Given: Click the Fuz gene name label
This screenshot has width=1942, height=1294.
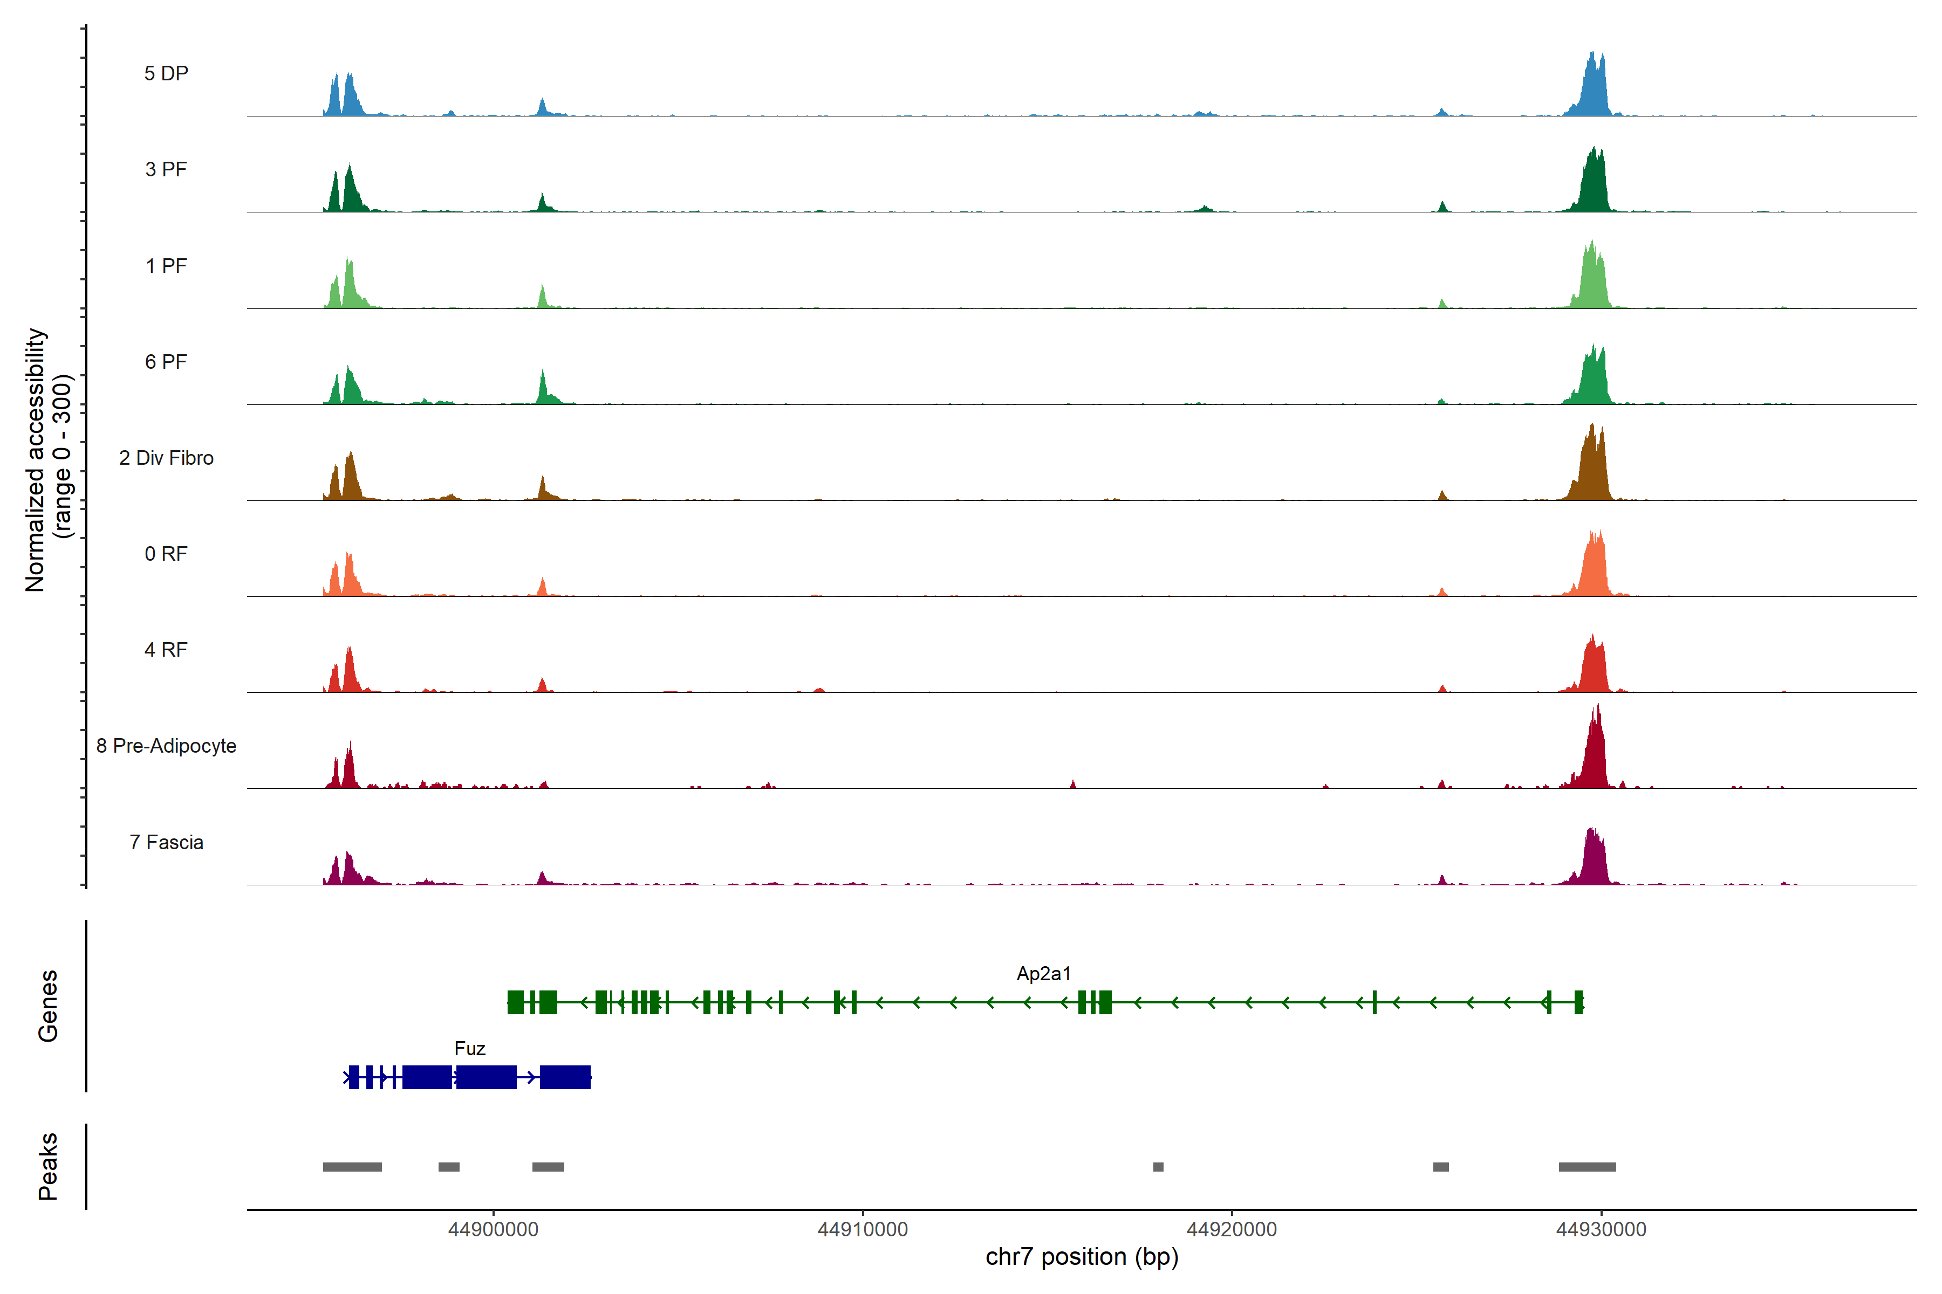Looking at the screenshot, I should click(x=469, y=1048).
